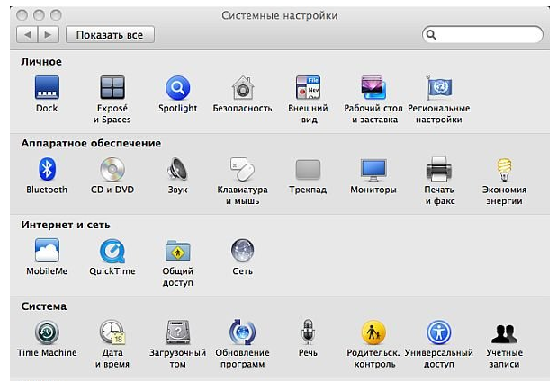
Task: Open the Spotlight preference pane
Action: pyautogui.click(x=177, y=88)
